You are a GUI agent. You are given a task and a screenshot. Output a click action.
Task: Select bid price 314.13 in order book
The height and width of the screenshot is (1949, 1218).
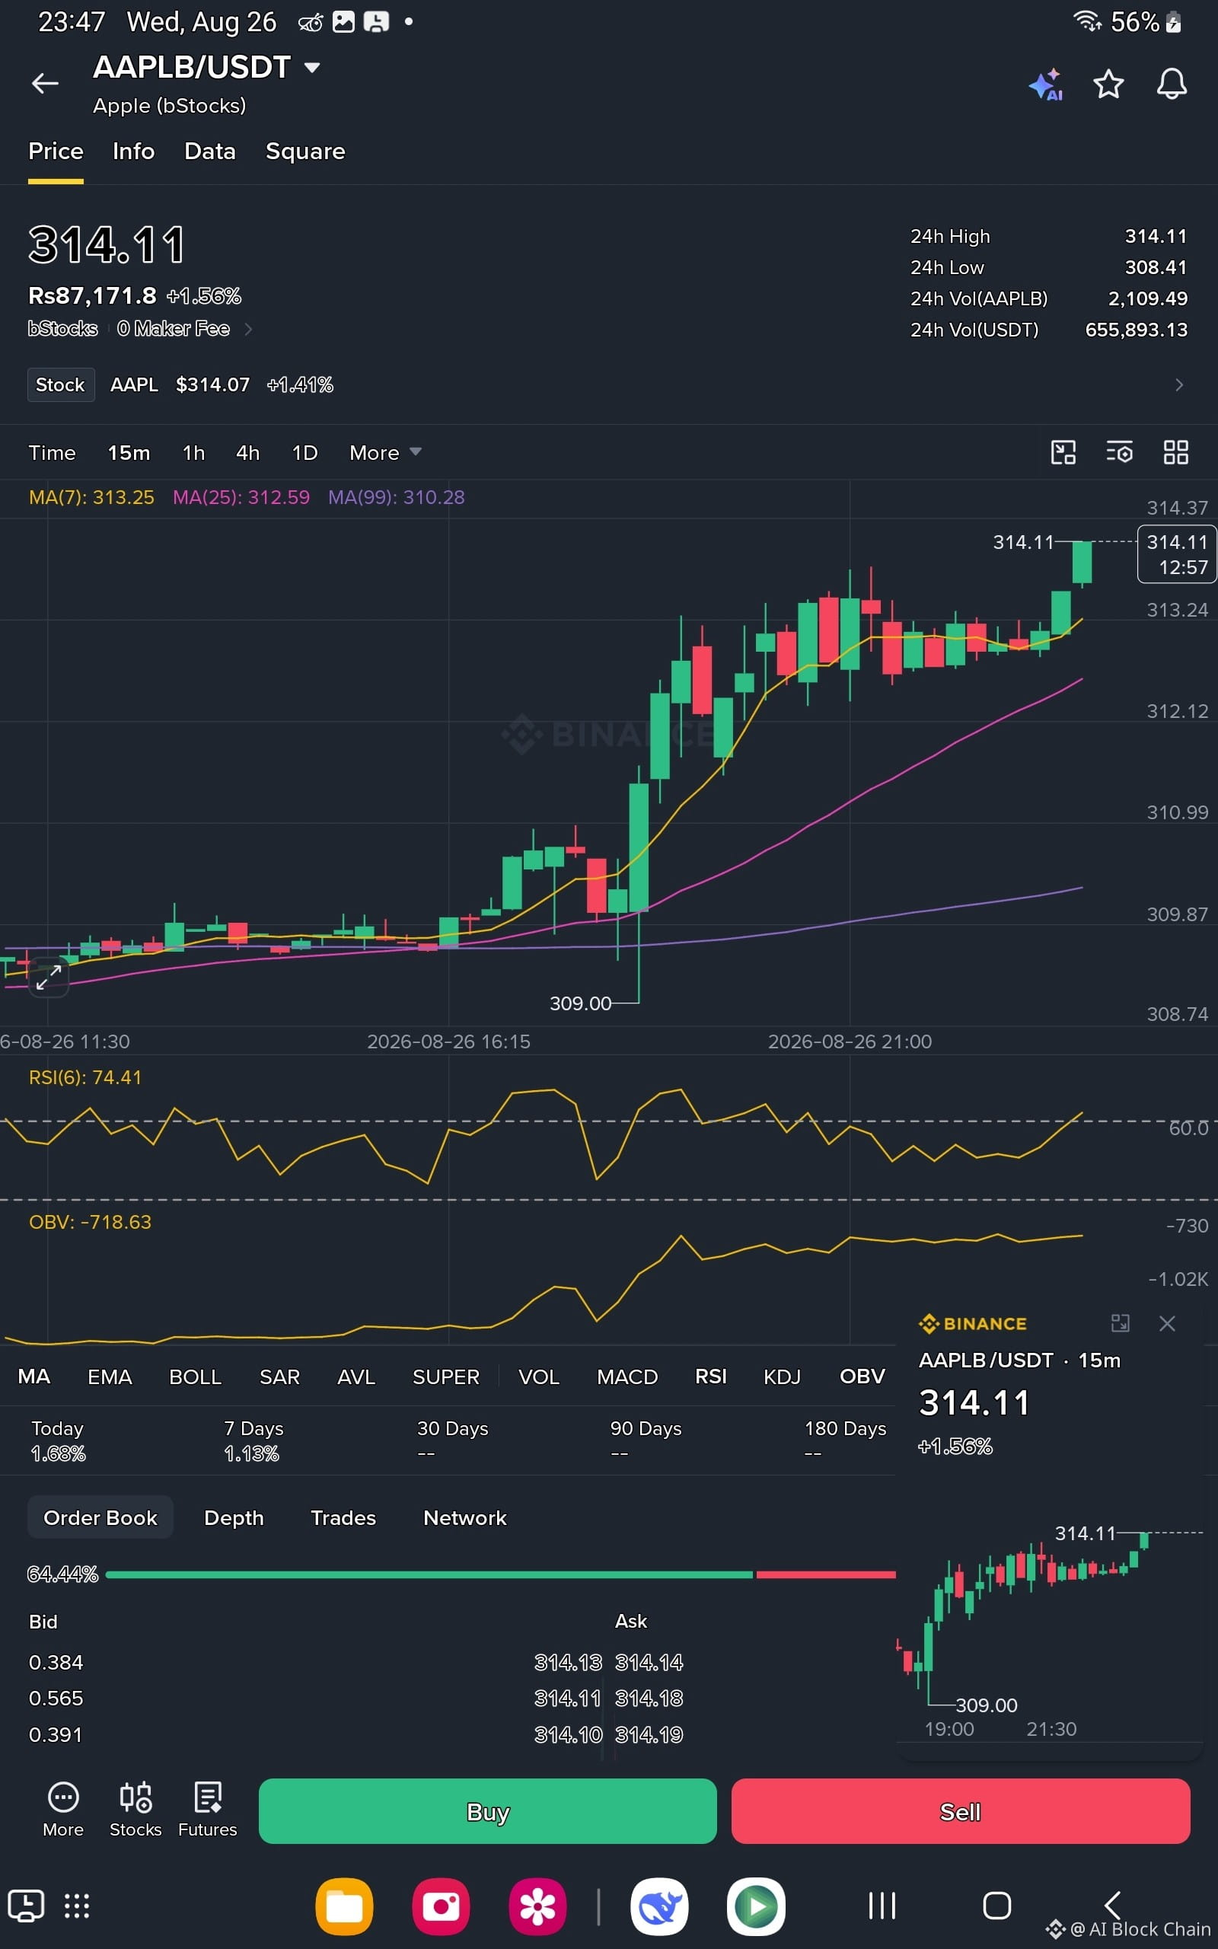point(568,1662)
